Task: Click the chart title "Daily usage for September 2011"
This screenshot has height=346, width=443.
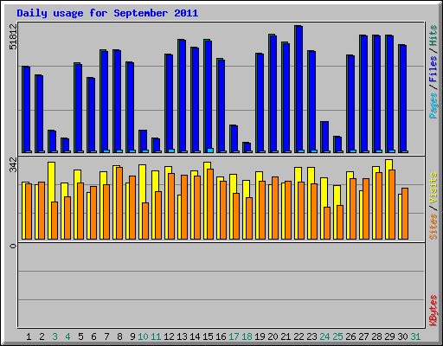Action: point(107,13)
